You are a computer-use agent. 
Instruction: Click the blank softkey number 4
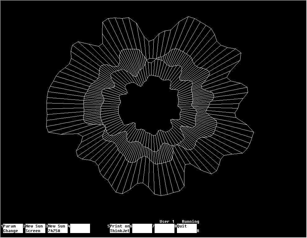pos(80,228)
